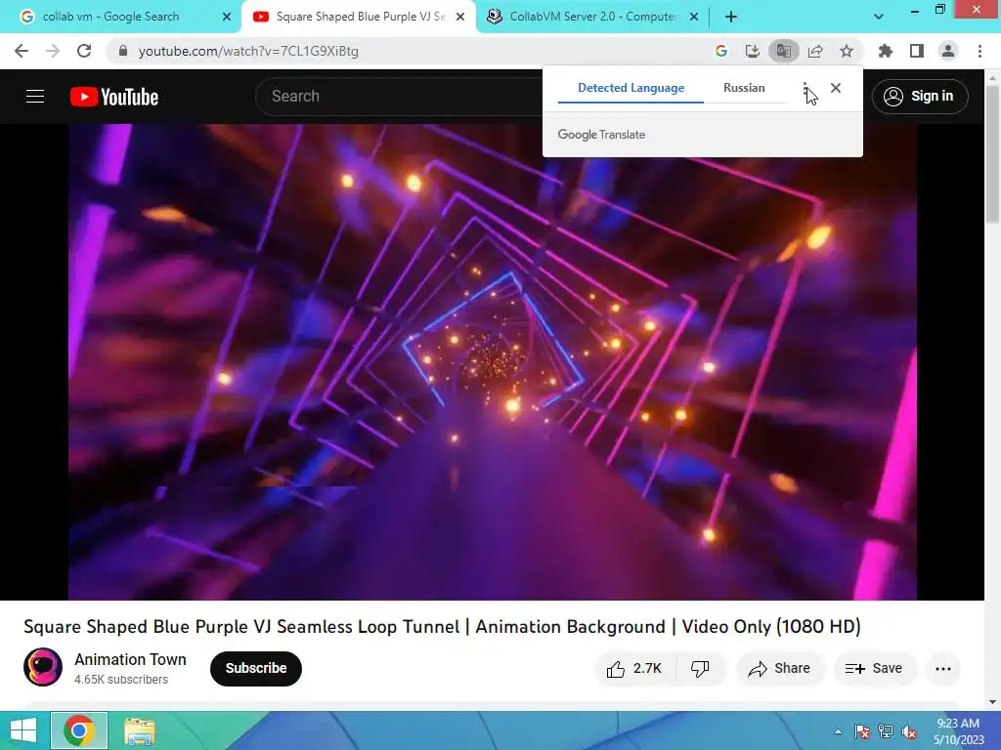Click the youtube.com address bar URL
The image size is (1001, 750).
[x=248, y=51]
